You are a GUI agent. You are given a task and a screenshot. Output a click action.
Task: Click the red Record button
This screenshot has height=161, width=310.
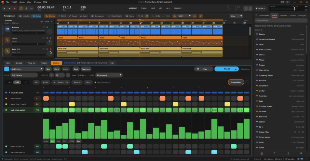14,9
